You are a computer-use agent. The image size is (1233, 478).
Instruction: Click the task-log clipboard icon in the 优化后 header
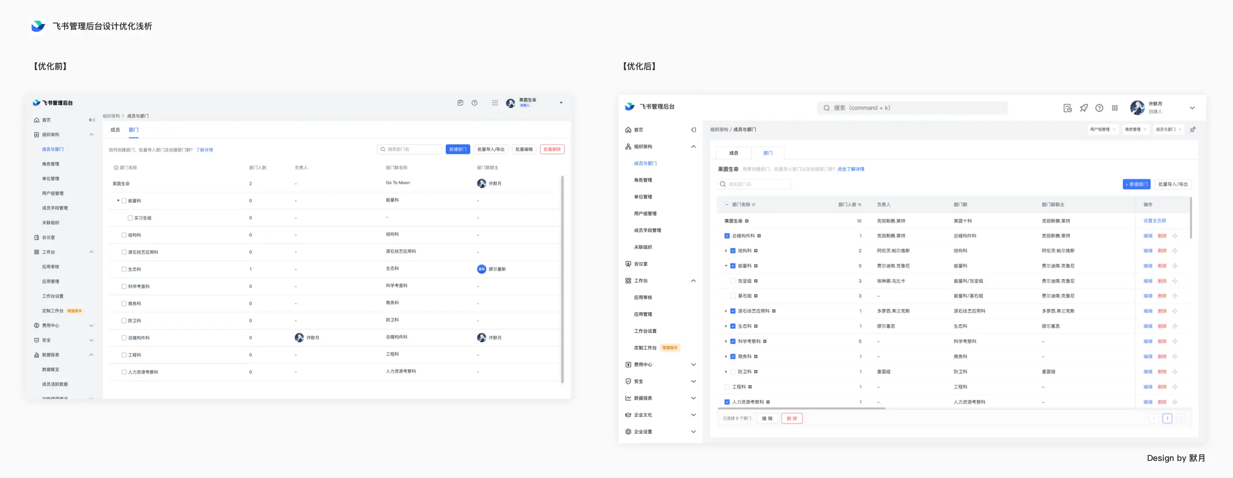[1067, 108]
